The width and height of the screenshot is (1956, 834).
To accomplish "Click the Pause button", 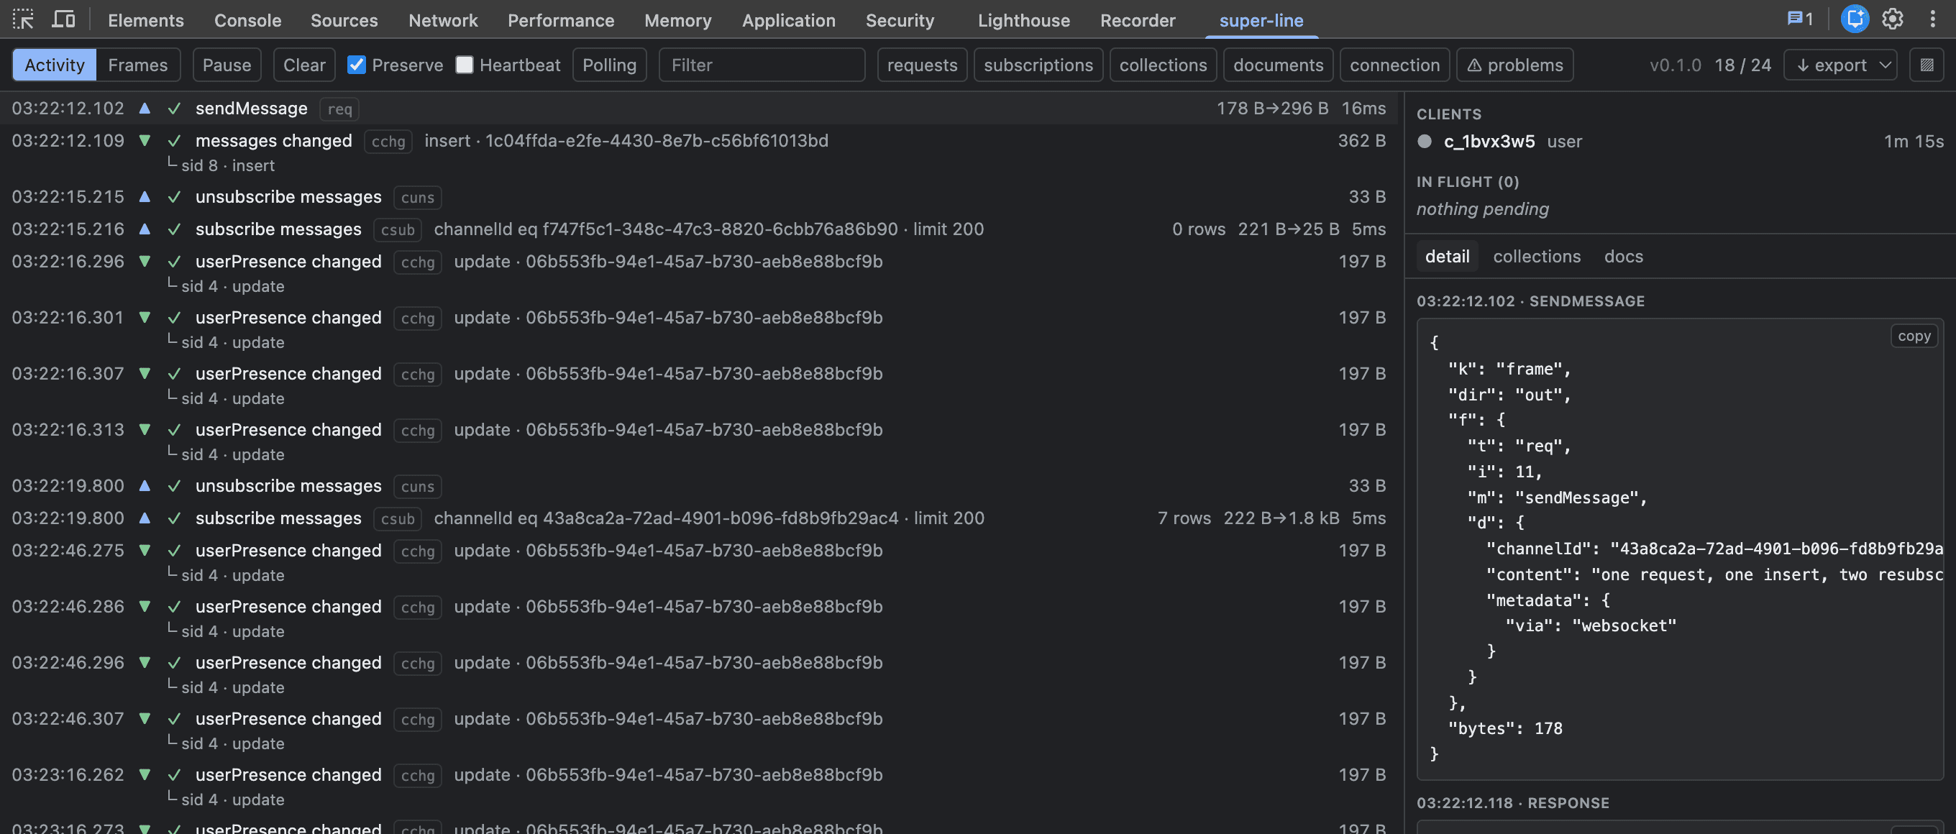I will [x=227, y=65].
